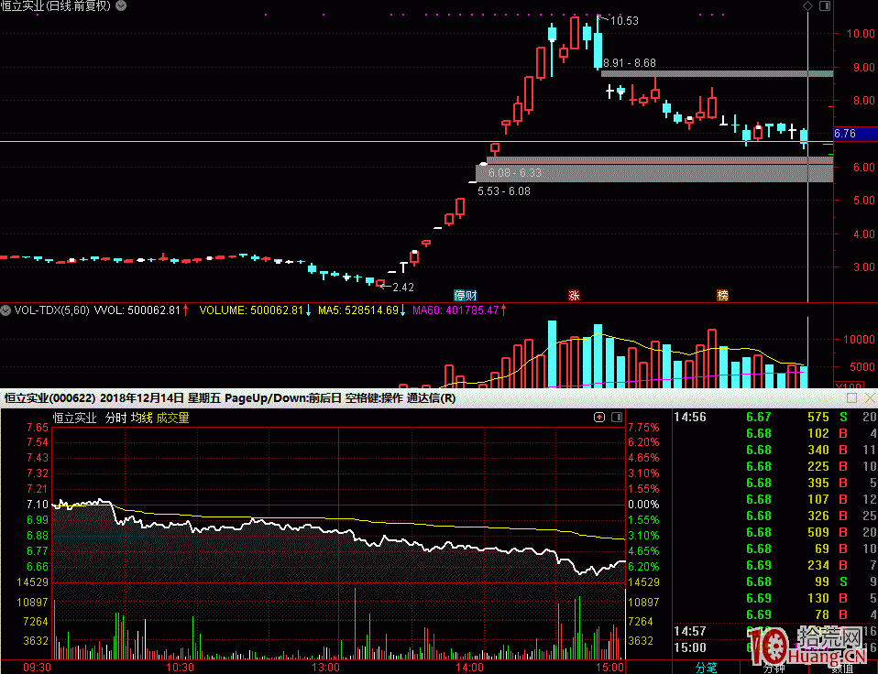Switch to the 数值 tab
This screenshot has height=674, width=878.
tap(842, 668)
